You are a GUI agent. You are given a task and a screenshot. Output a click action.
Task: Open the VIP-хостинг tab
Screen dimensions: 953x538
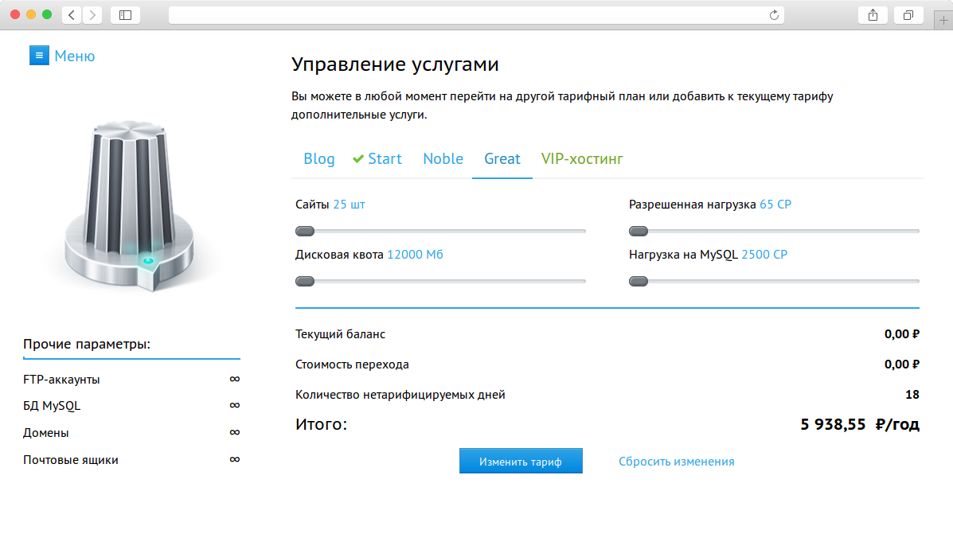pyautogui.click(x=582, y=158)
